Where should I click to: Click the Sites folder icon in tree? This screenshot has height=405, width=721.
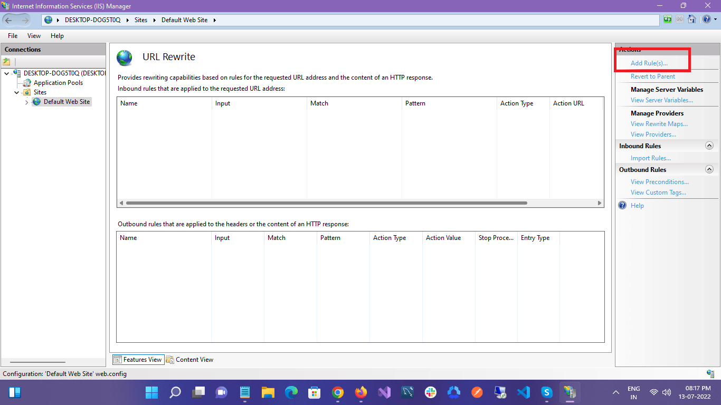(x=27, y=92)
